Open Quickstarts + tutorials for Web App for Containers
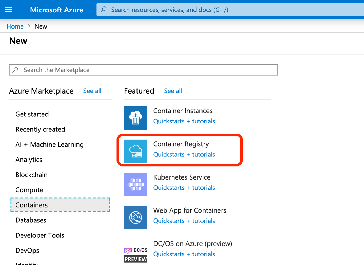Screen dimensions: 364x265 point(184,221)
